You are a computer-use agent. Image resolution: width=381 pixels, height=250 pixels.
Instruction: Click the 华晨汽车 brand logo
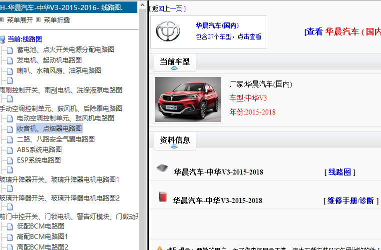point(168,31)
